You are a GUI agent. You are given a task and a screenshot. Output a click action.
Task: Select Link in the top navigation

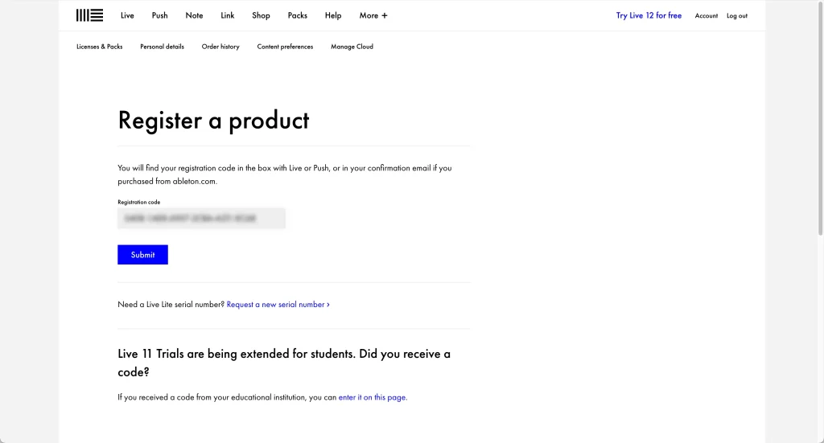228,15
